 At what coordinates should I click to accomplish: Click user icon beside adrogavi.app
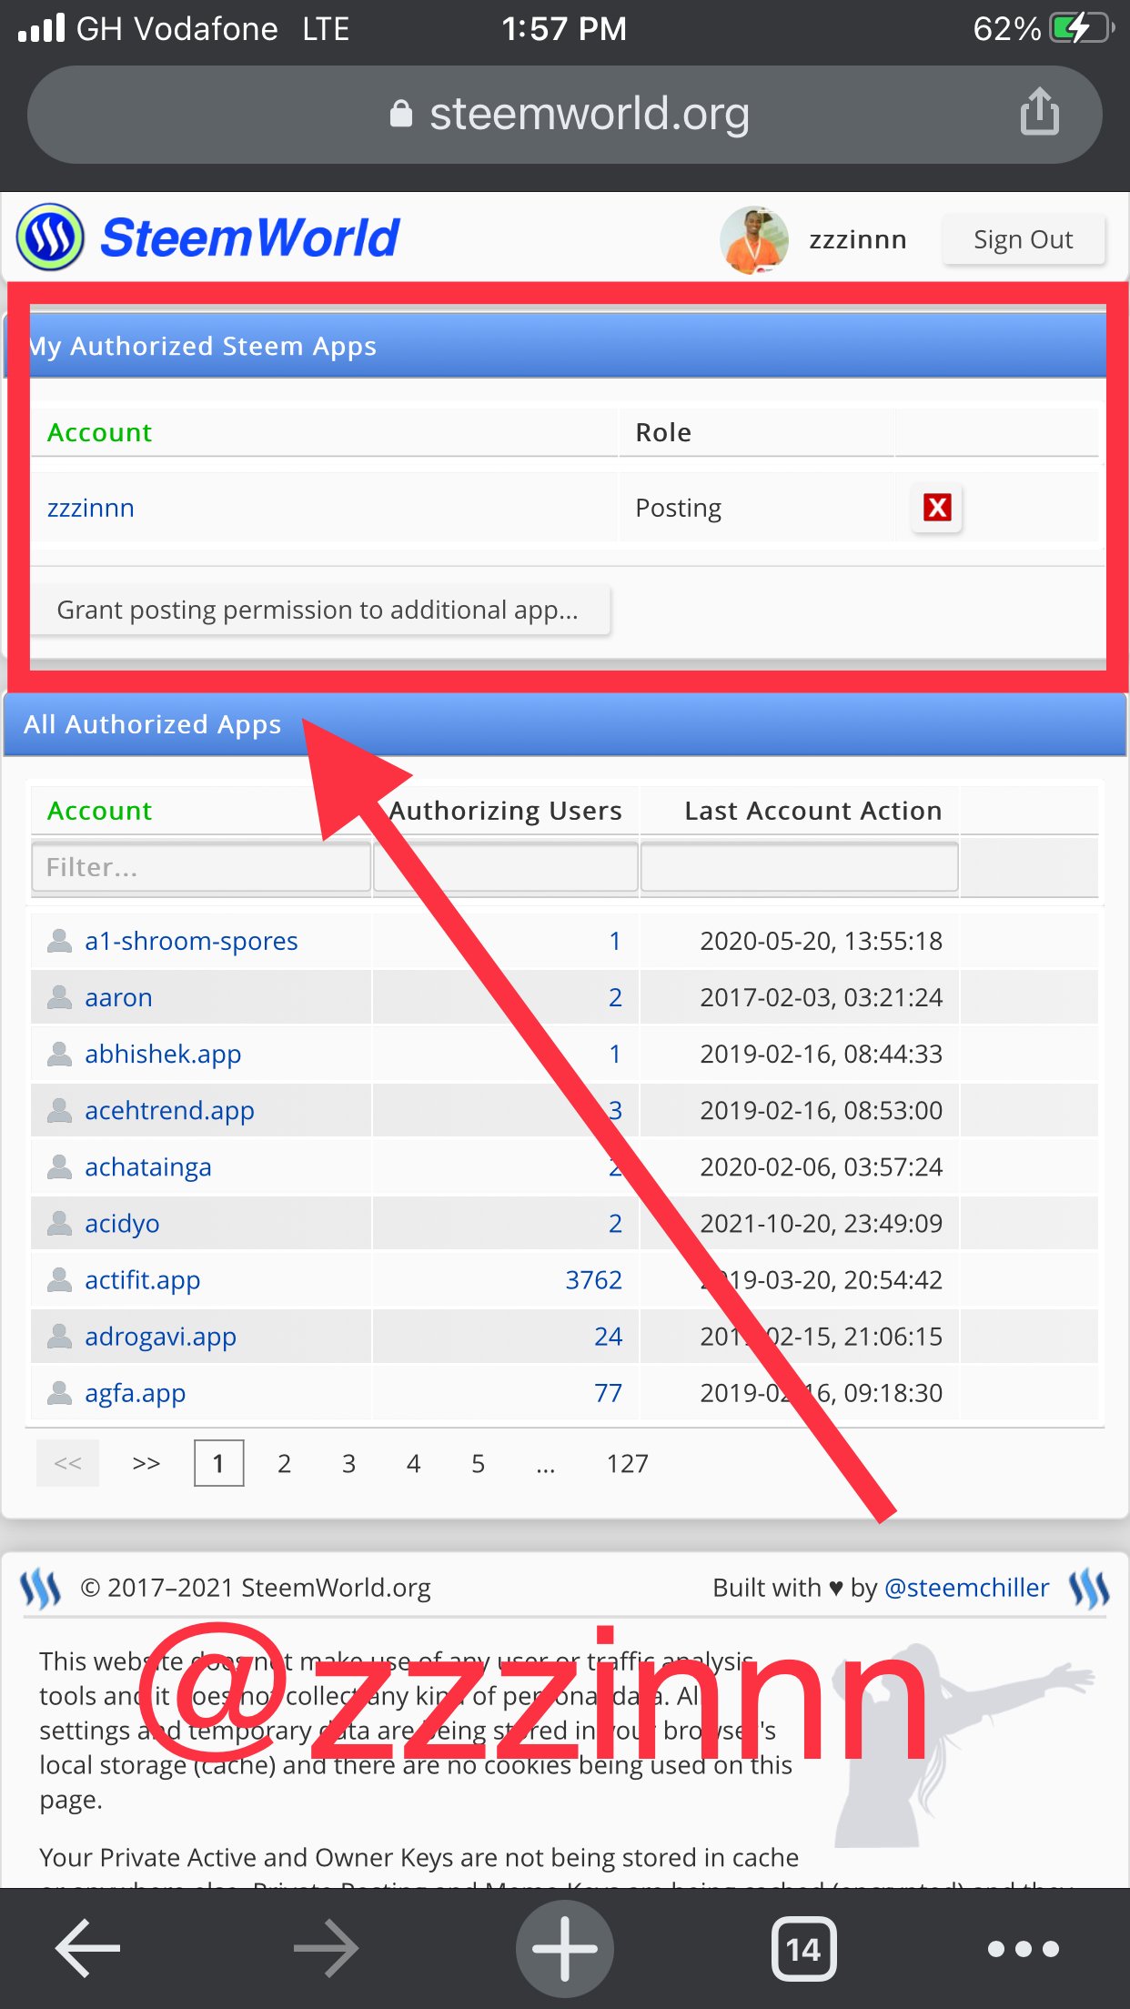59,1336
